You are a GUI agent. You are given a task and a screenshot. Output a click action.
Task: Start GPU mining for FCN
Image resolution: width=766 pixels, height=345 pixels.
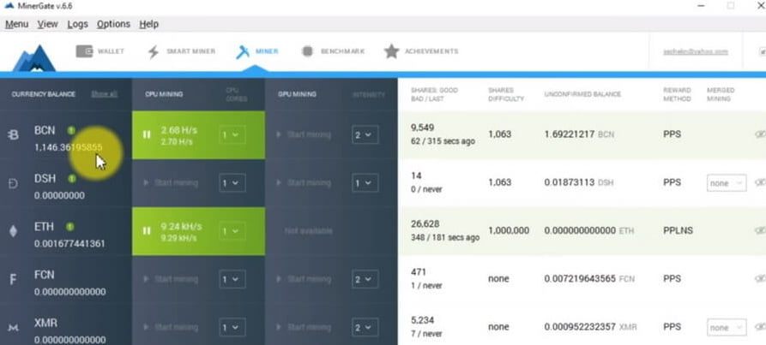(x=304, y=279)
